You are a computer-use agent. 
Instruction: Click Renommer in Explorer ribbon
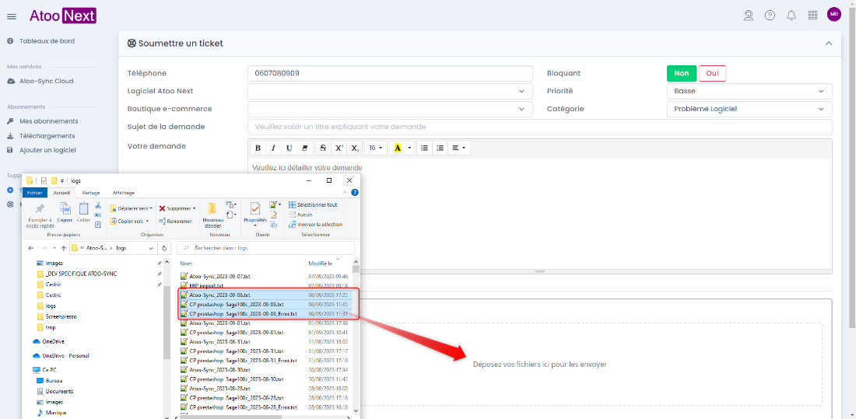coord(175,221)
